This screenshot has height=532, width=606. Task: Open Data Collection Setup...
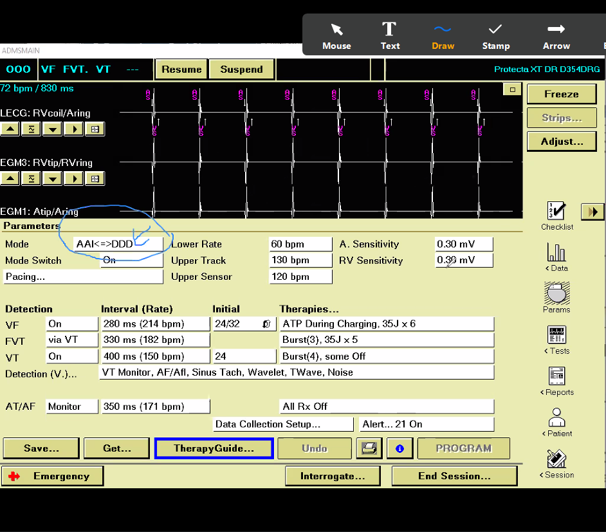click(x=283, y=424)
